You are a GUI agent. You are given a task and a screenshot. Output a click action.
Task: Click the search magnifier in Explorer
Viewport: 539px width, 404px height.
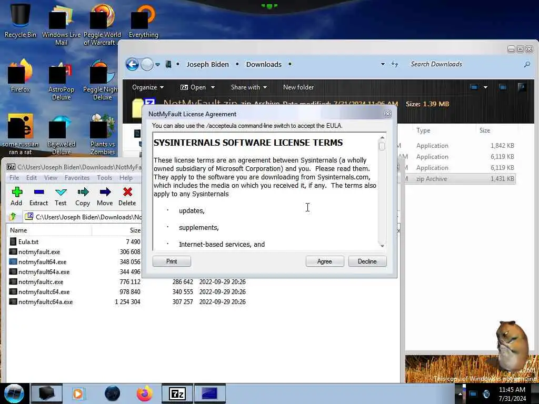pos(527,64)
